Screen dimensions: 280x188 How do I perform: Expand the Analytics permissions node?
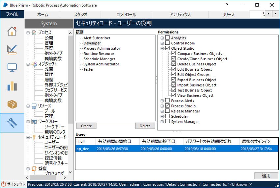(162, 38)
